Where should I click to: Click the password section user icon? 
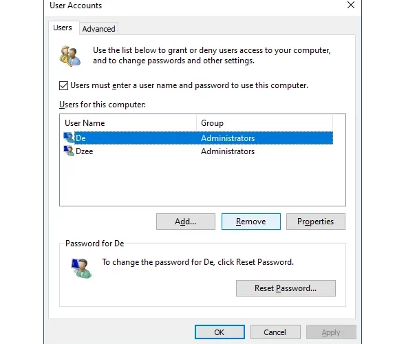tap(81, 268)
